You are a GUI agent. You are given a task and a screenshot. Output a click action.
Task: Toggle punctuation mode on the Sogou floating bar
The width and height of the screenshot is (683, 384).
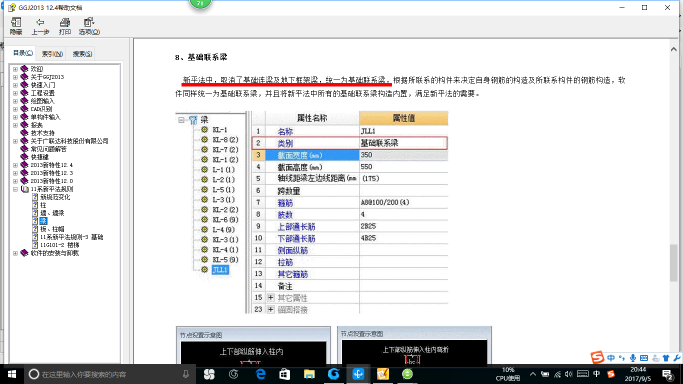(622, 358)
